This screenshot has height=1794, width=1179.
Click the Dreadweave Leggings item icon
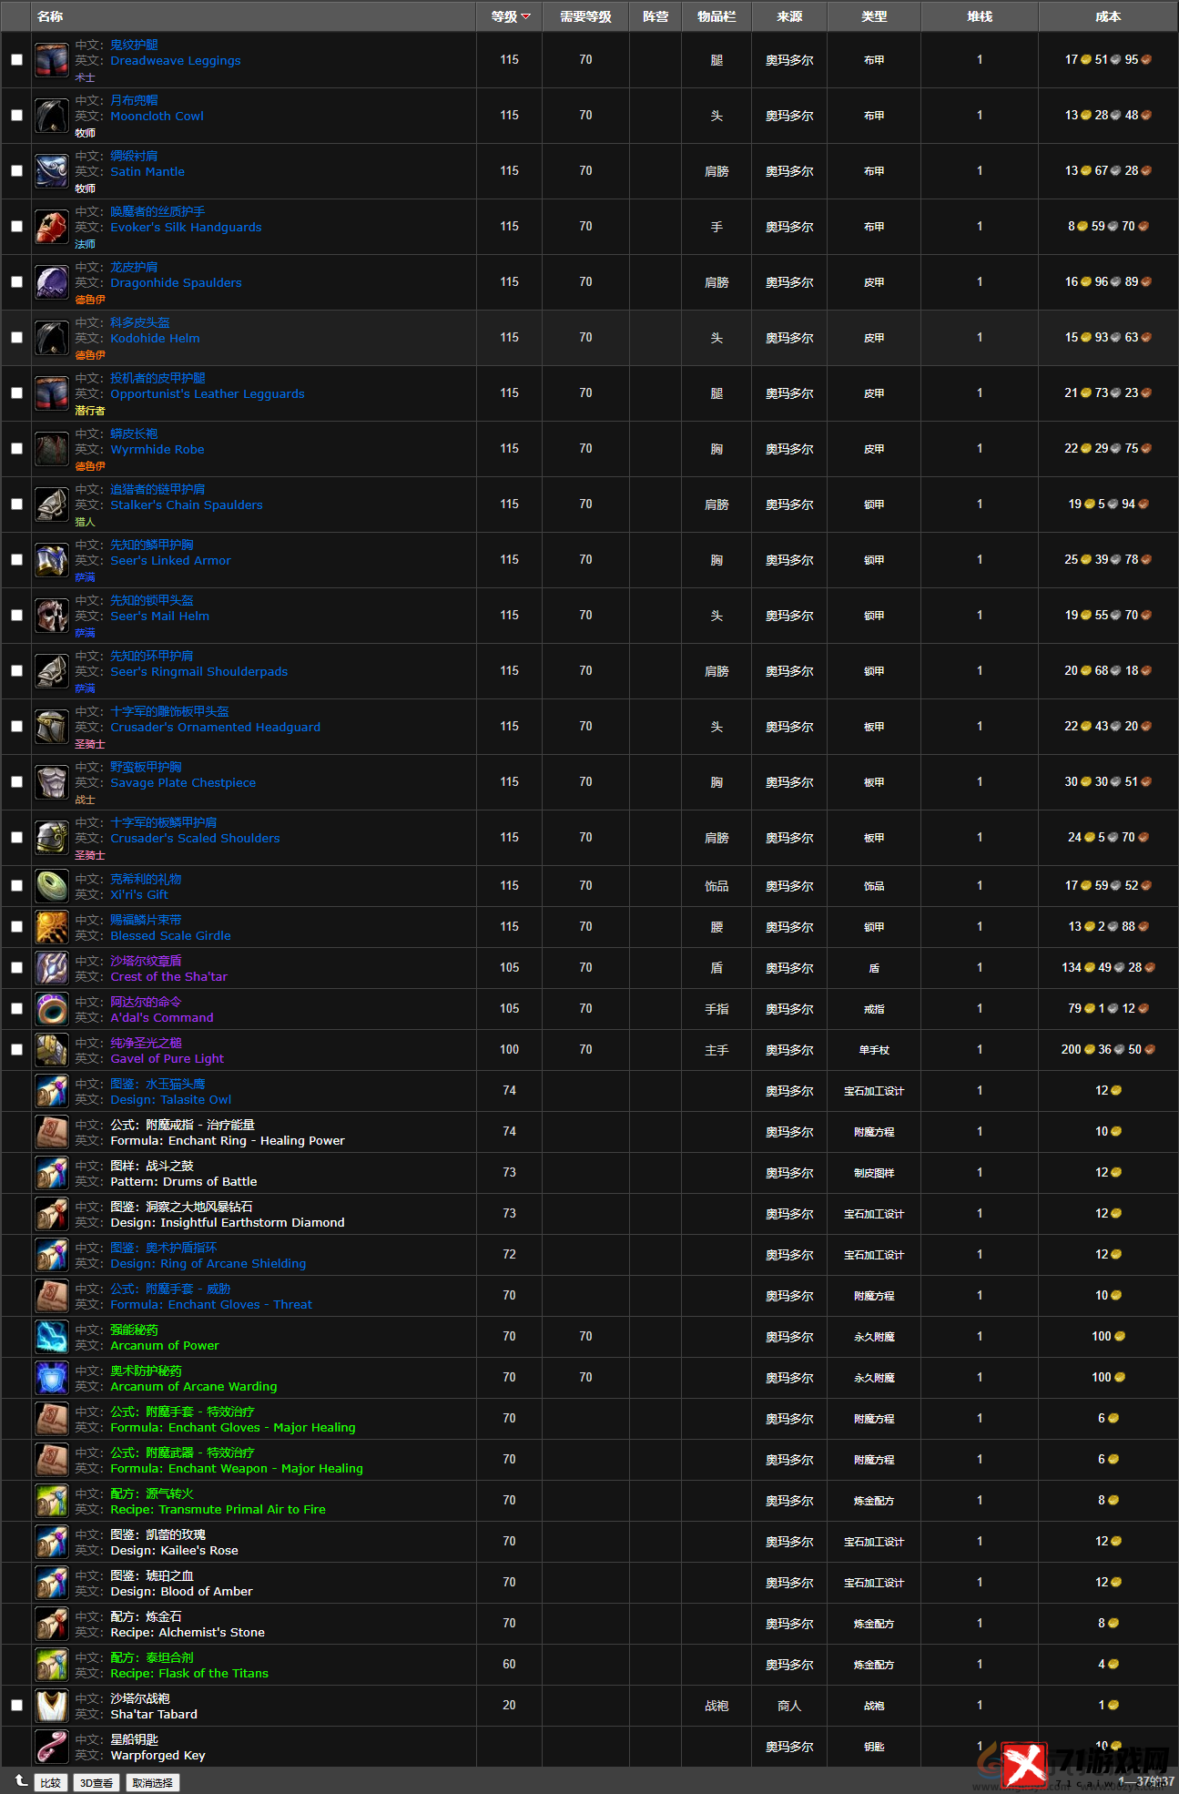point(52,60)
